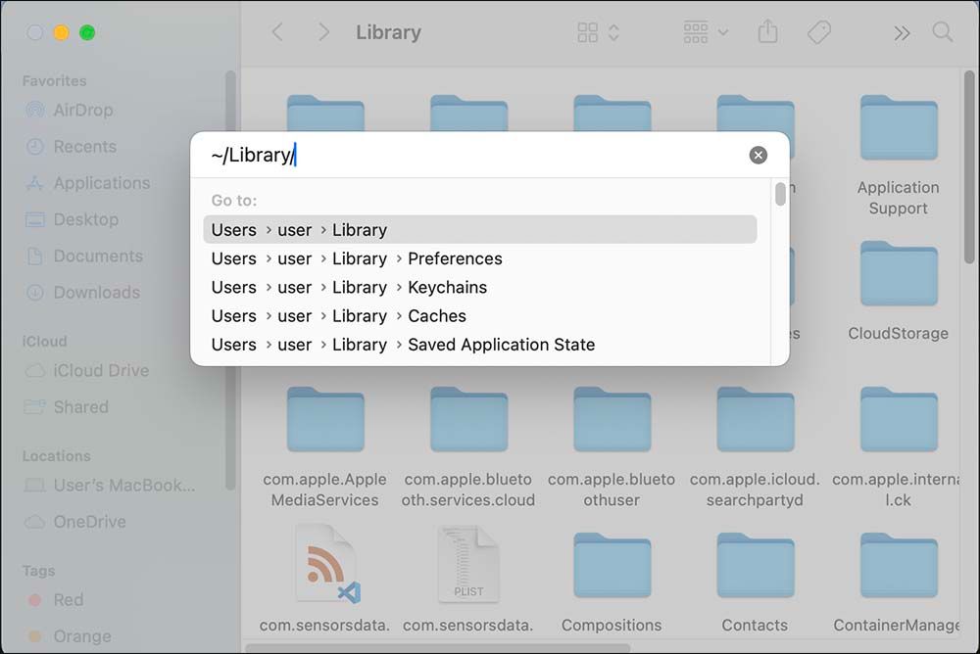Open AirDrop in the sidebar
Screen dimensions: 980x654
70,110
